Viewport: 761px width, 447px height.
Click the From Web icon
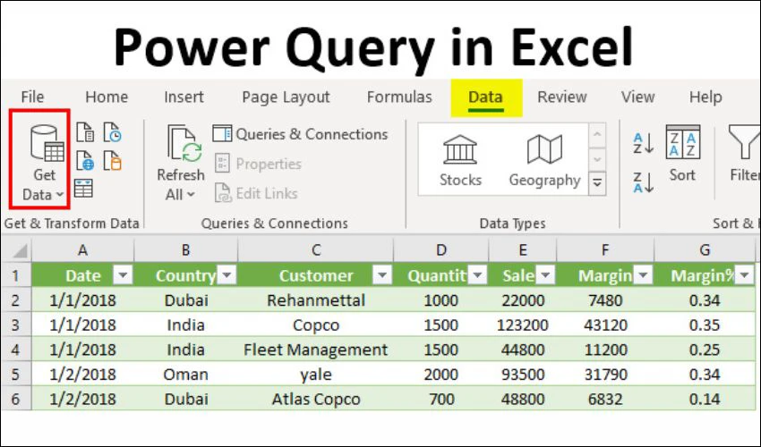coord(85,161)
